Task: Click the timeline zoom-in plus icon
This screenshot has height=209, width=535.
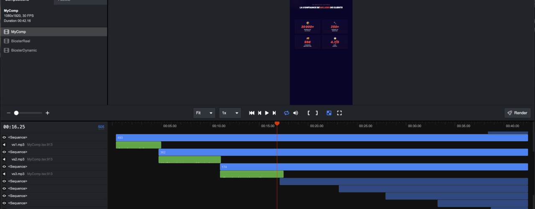Action: point(48,113)
